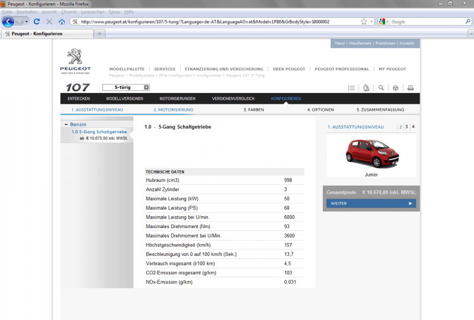Click the News link at top right
Viewport: 474px width, 320px height.
coord(340,43)
